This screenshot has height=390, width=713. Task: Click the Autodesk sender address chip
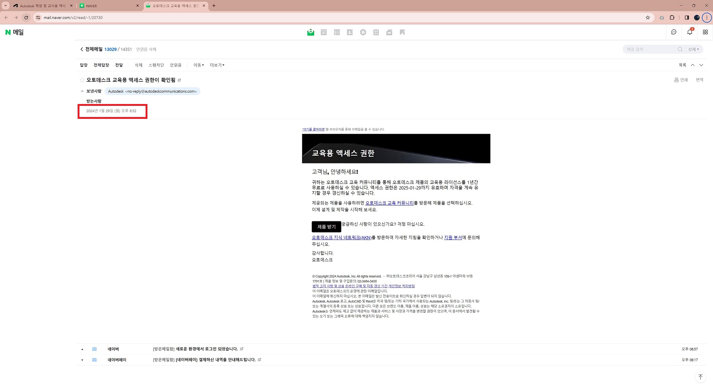(152, 91)
